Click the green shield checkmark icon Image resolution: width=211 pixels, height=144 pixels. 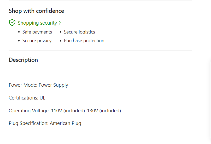12,23
